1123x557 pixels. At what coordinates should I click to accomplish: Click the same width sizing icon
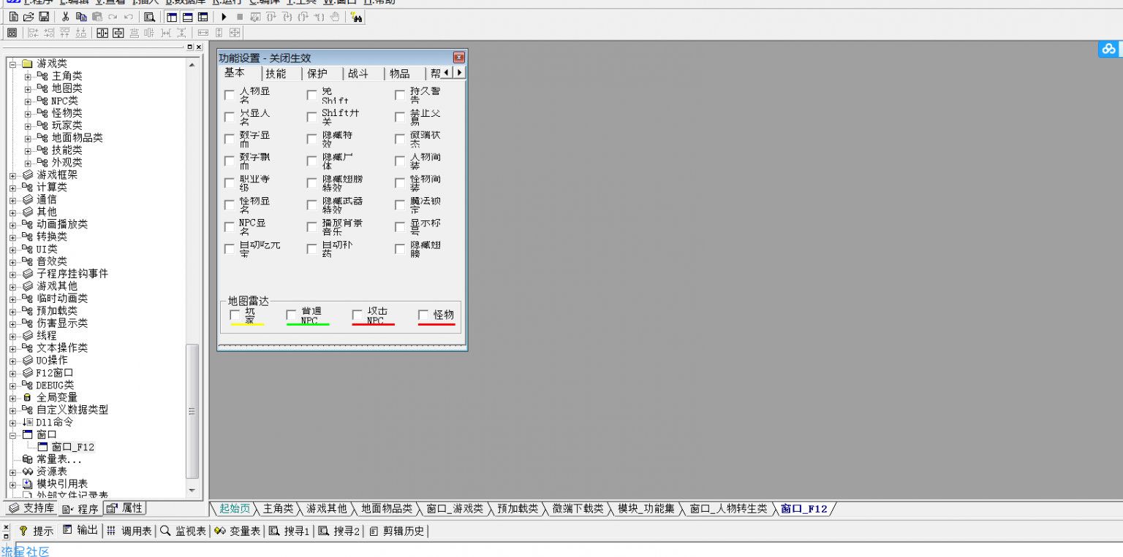tap(203, 33)
